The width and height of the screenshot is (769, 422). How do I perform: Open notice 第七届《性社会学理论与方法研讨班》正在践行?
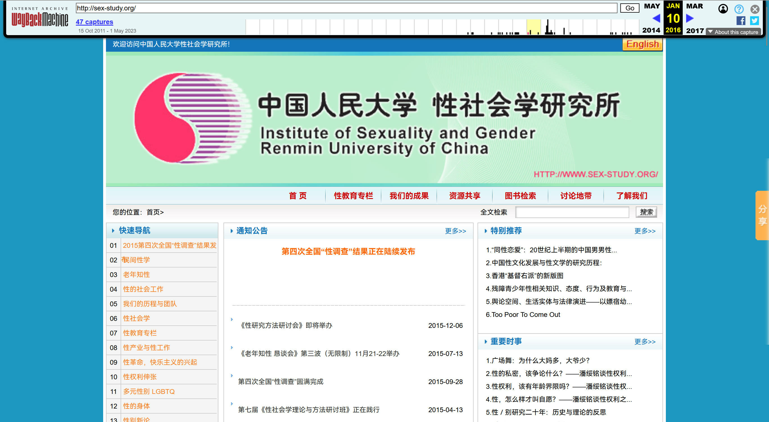pyautogui.click(x=309, y=410)
